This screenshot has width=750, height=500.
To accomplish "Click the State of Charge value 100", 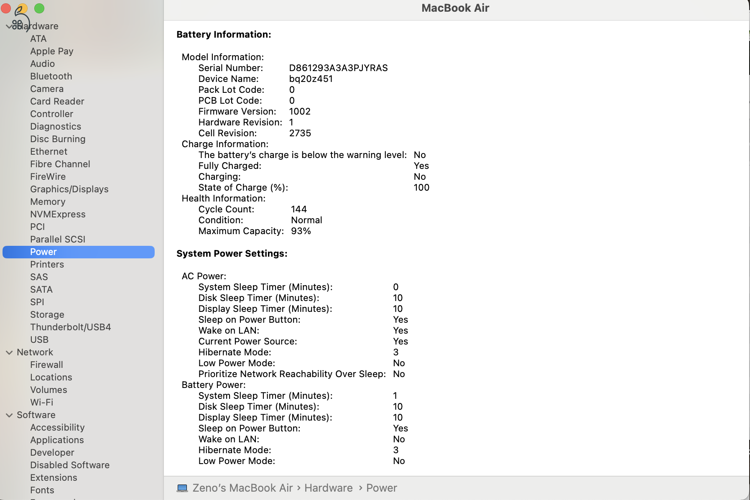I will click(421, 187).
